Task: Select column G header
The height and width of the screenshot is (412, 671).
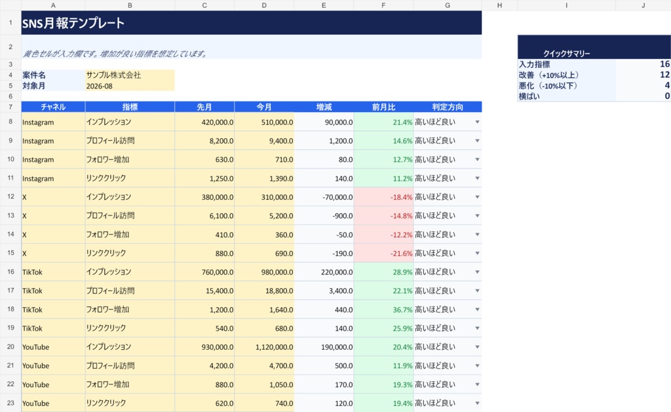Action: (448, 5)
